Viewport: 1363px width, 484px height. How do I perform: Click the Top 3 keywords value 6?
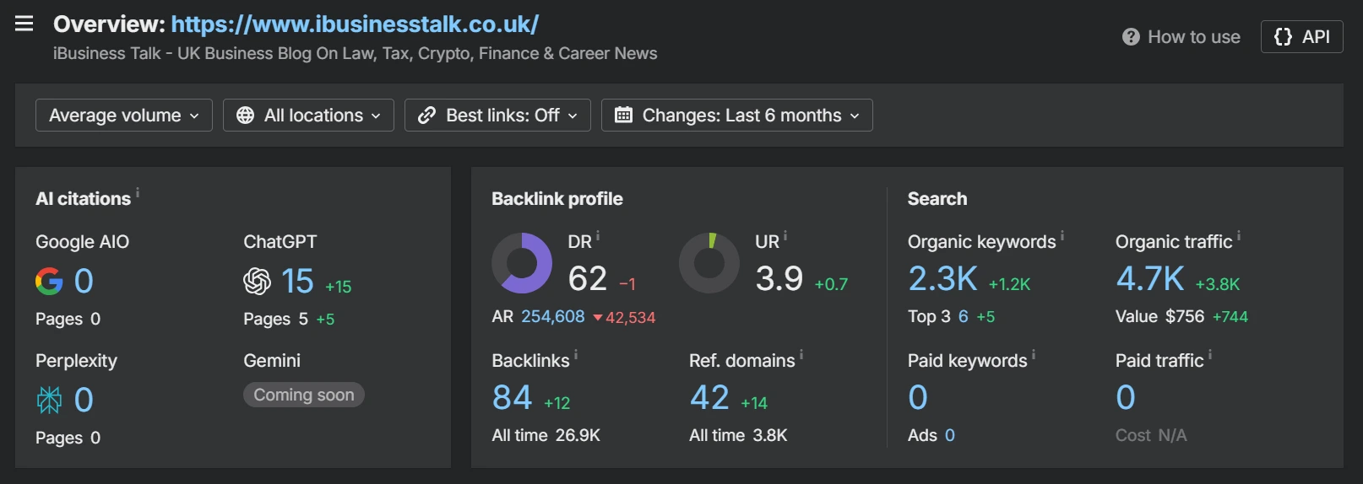[963, 316]
